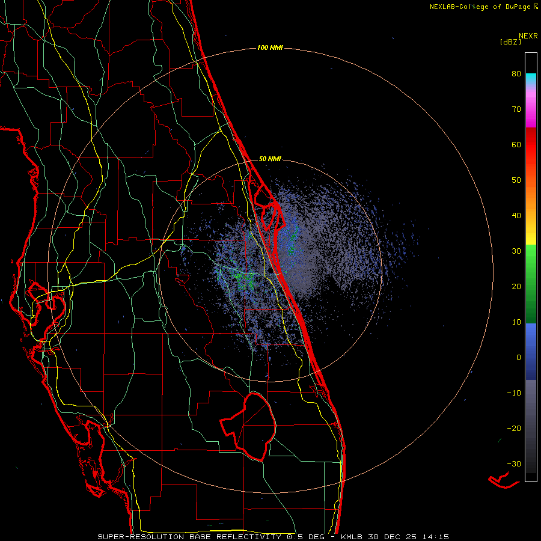Click the 60 value on the dBZ scale

click(x=516, y=144)
